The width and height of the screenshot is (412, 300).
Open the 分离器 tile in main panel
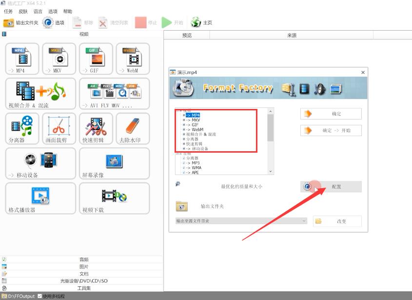[22, 129]
